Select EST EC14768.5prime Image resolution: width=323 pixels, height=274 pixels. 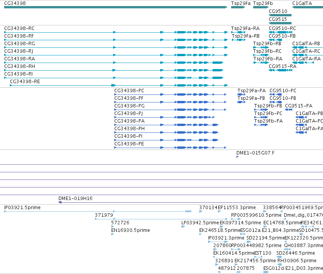click(x=265, y=227)
